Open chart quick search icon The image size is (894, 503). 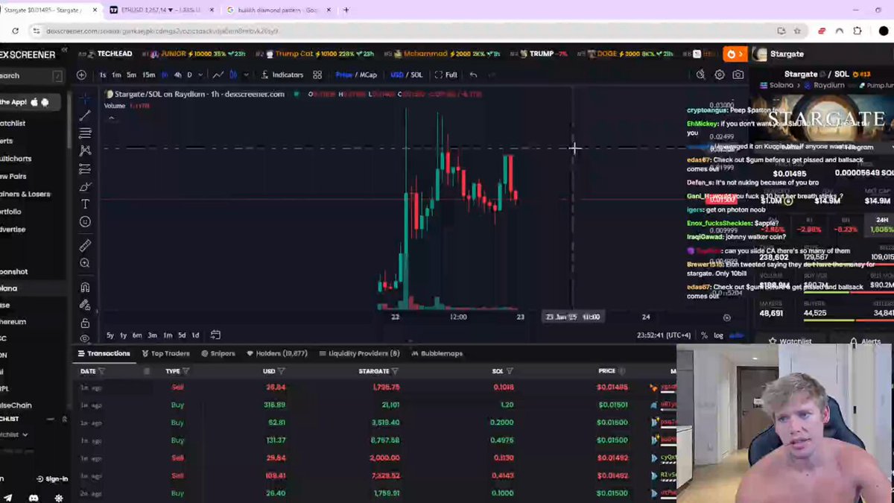pyautogui.click(x=701, y=75)
